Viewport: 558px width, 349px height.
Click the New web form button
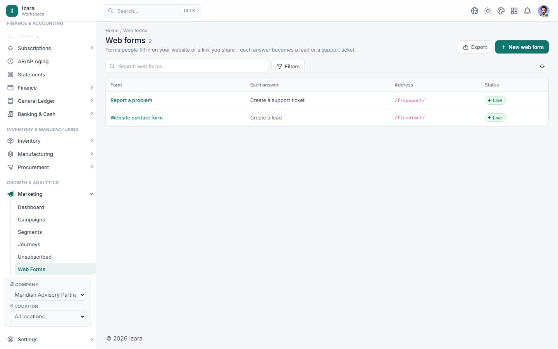(522, 47)
